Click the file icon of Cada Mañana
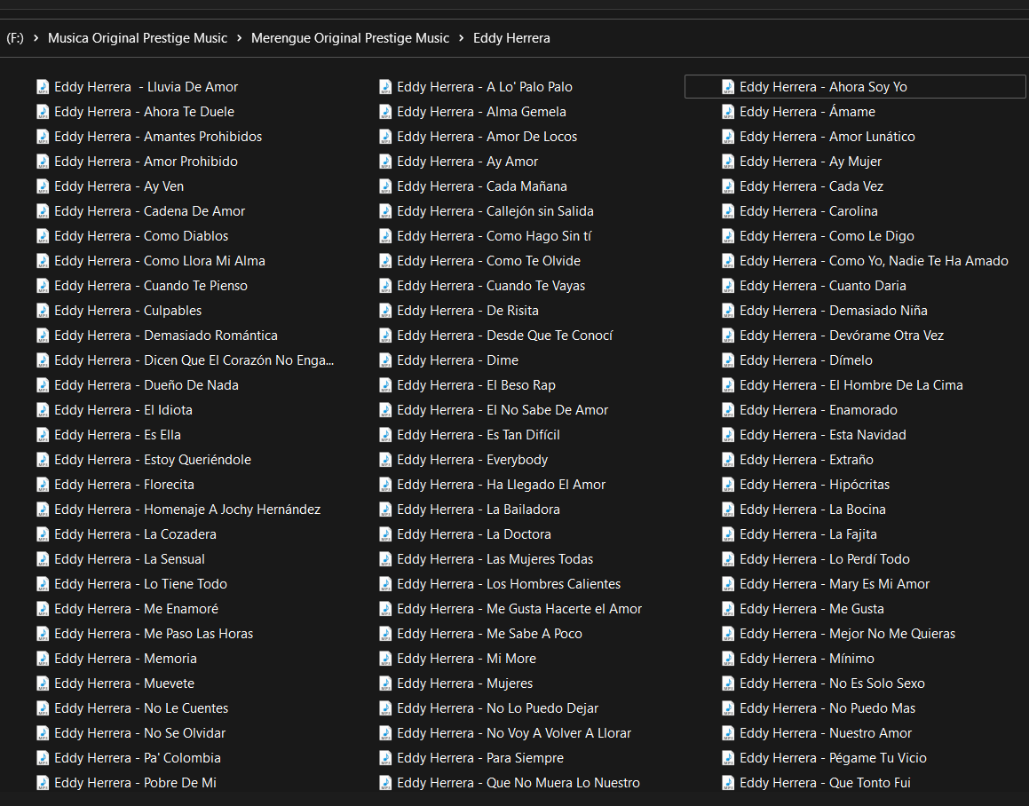This screenshot has height=806, width=1029. coord(385,186)
